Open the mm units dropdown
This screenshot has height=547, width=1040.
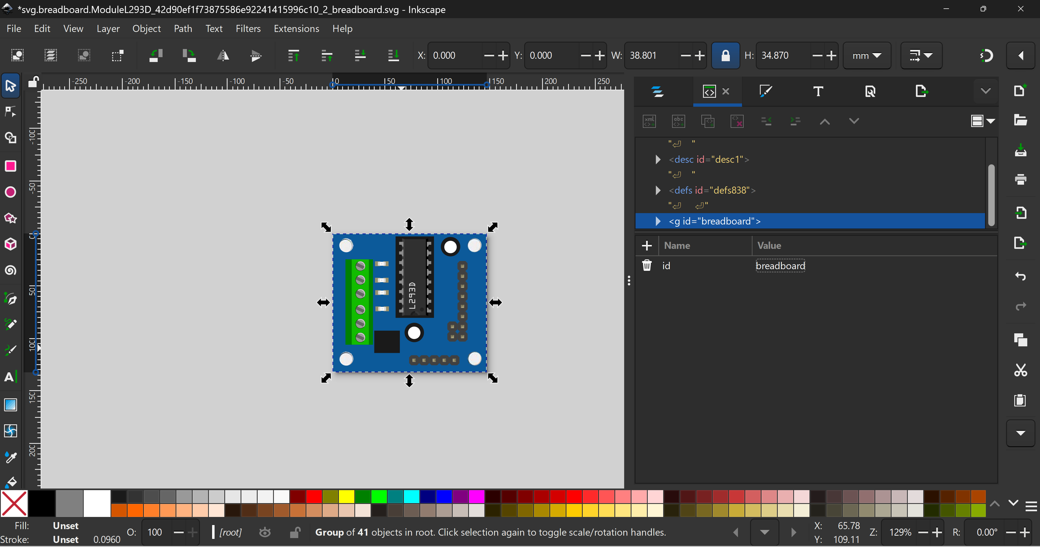coord(867,56)
